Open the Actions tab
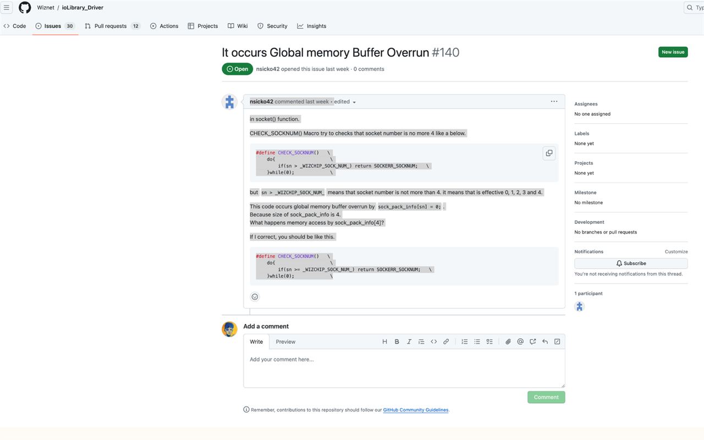The height and width of the screenshot is (440, 704). [x=164, y=26]
